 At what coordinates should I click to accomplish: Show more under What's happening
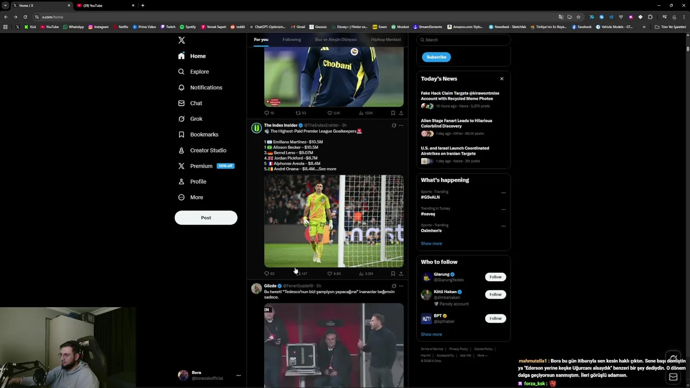431,244
